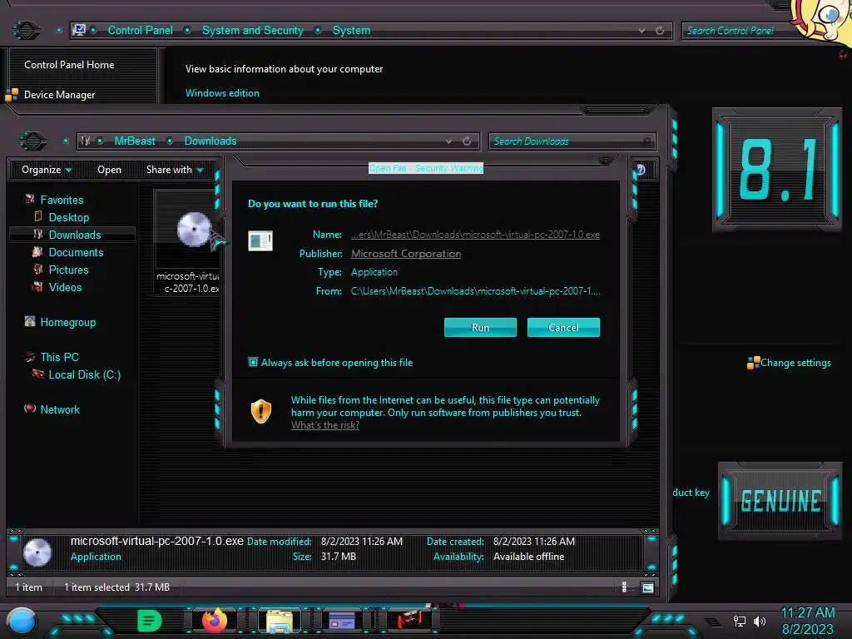Click the file name path link in the dialog
Screen dimensions: 852x639
[475, 234]
